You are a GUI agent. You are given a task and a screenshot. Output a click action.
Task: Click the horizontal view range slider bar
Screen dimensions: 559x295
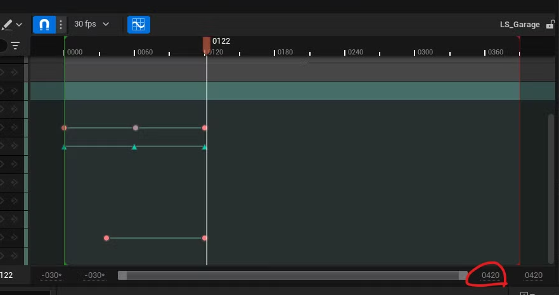coord(293,275)
